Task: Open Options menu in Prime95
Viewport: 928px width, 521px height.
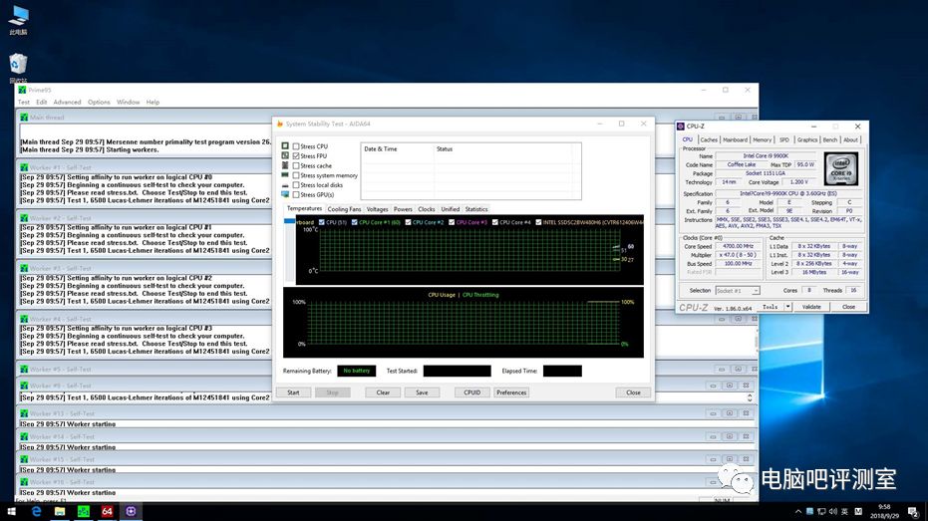Action: click(x=99, y=103)
